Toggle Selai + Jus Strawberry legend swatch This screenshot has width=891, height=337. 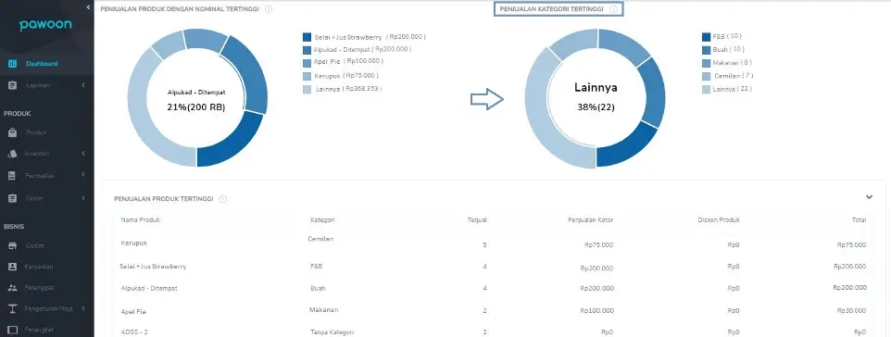tap(307, 37)
